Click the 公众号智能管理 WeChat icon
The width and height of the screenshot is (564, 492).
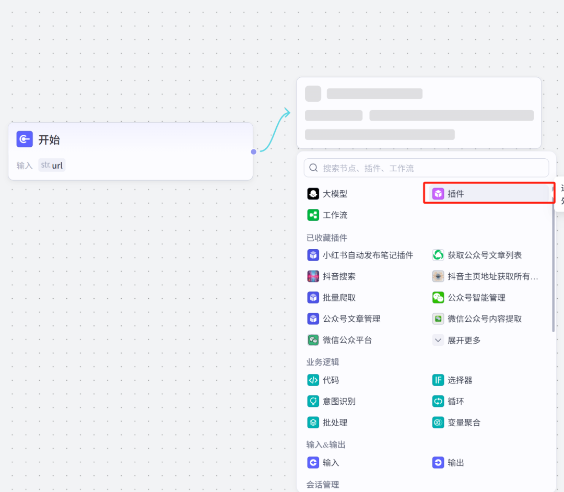(438, 297)
